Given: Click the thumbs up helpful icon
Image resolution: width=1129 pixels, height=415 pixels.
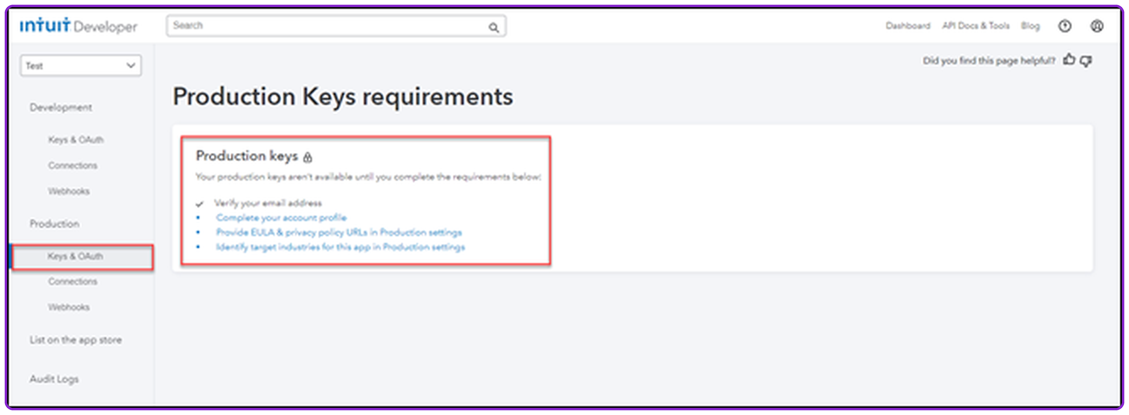Looking at the screenshot, I should click(1069, 60).
